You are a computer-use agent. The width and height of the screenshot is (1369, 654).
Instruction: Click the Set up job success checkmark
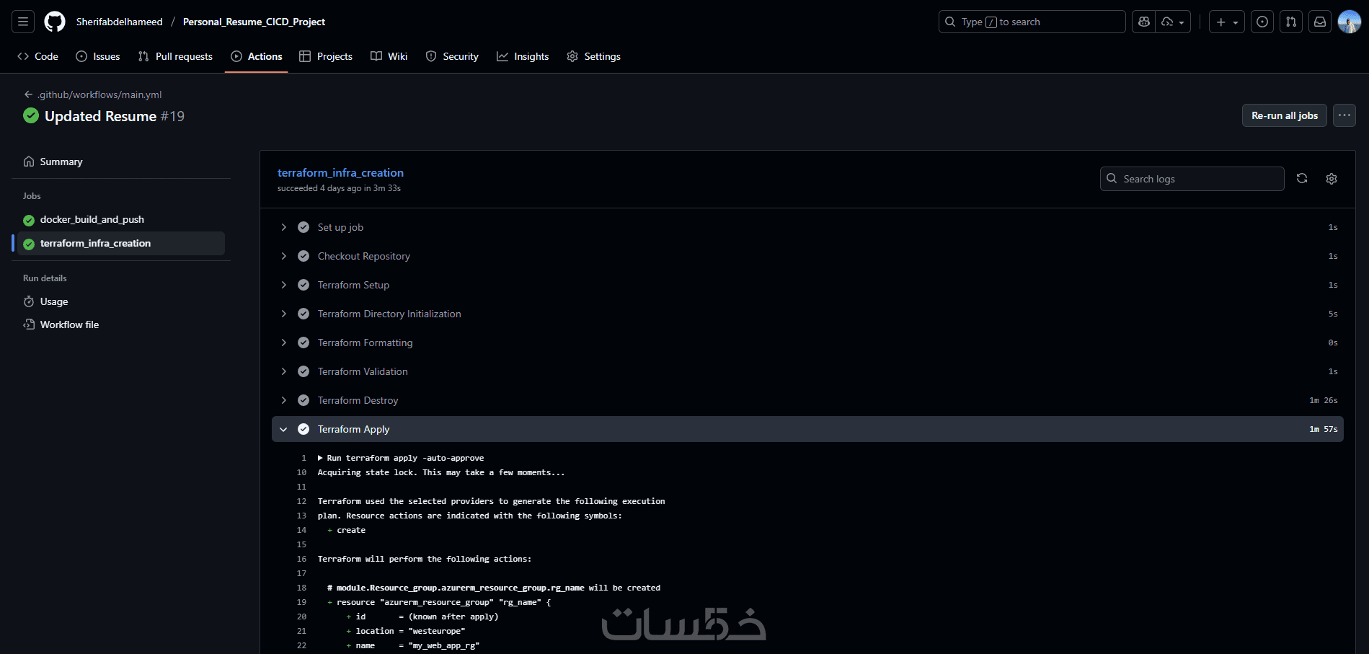(x=304, y=227)
